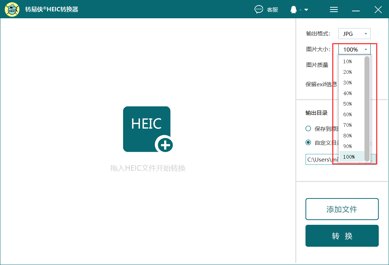389x265 pixels.
Task: Select 60% image size option
Action: (x=352, y=114)
